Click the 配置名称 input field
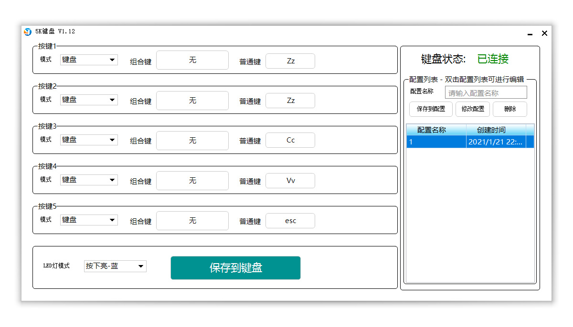 point(486,92)
